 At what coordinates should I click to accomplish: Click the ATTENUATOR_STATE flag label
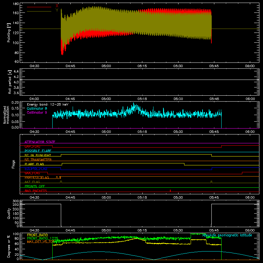(40, 142)
